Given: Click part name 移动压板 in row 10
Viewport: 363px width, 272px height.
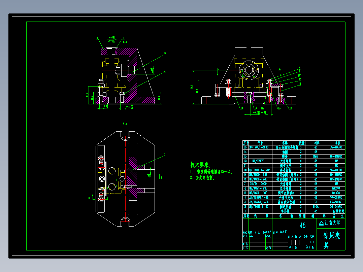Looking at the screenshot, I should point(286,170).
